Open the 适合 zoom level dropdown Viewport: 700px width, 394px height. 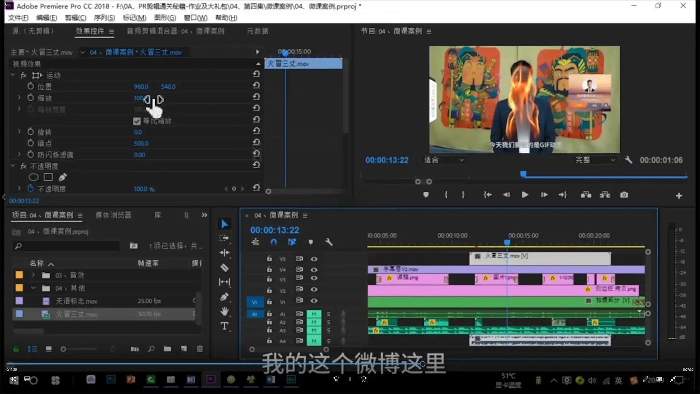(443, 160)
